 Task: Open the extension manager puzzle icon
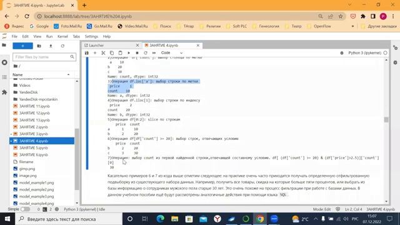[x=4, y=92]
